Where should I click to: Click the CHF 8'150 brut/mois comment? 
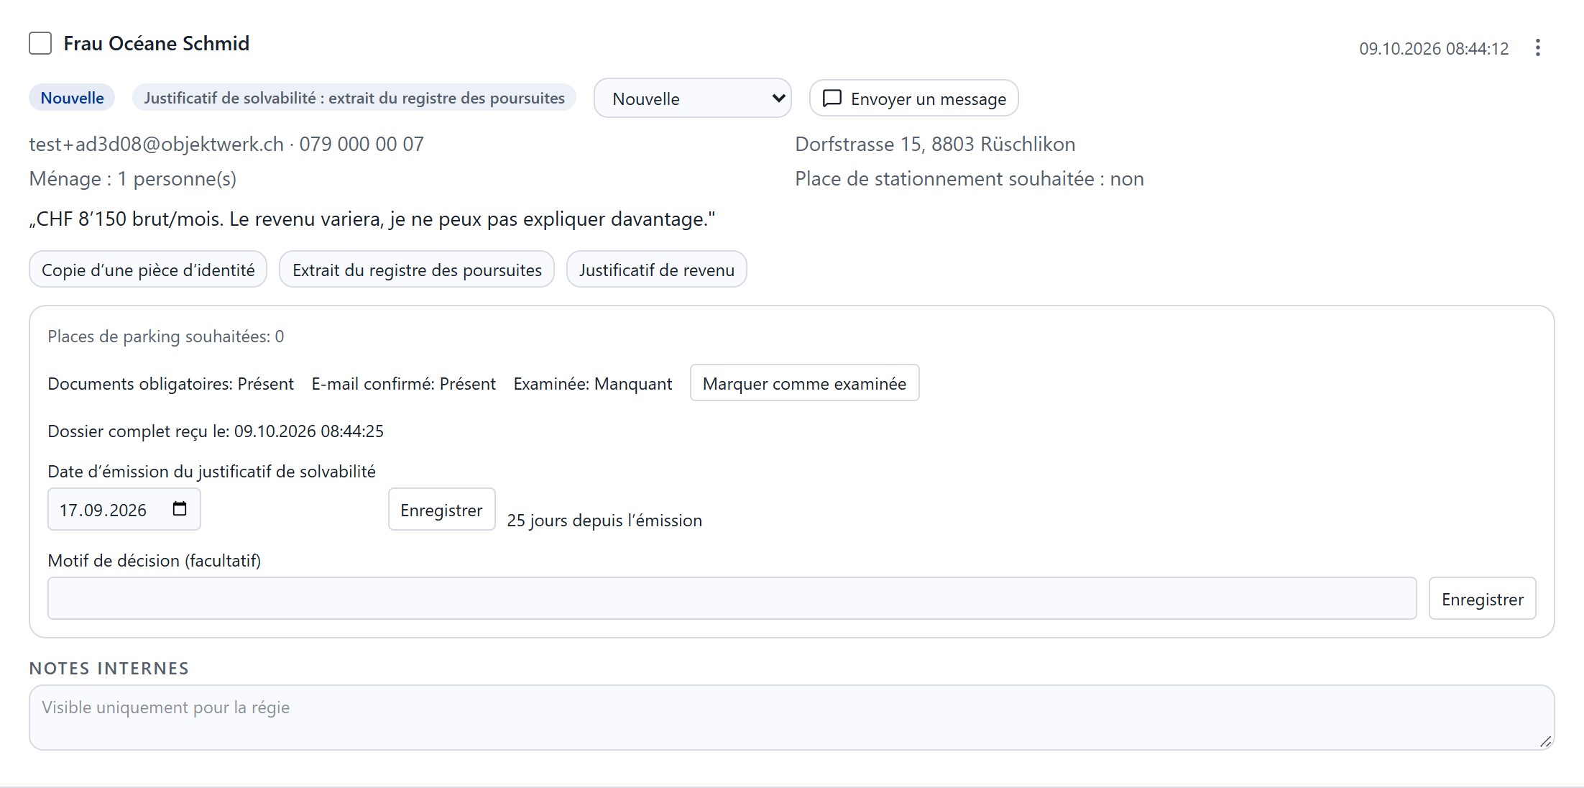point(372,219)
